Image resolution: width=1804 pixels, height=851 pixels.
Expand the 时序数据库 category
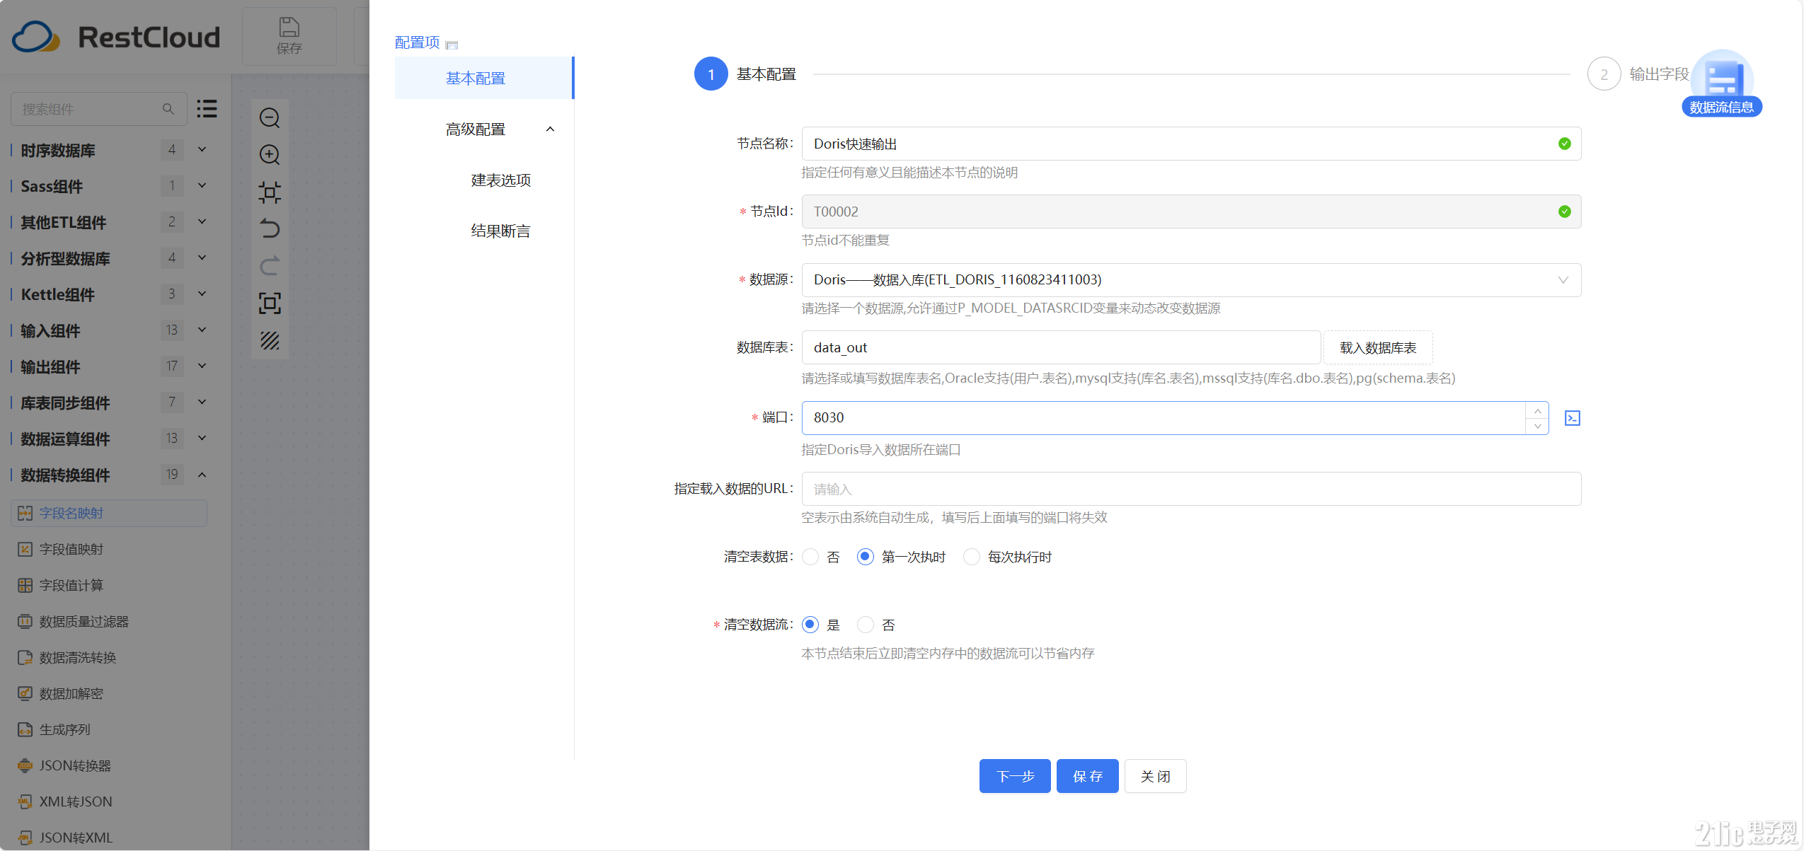[202, 149]
